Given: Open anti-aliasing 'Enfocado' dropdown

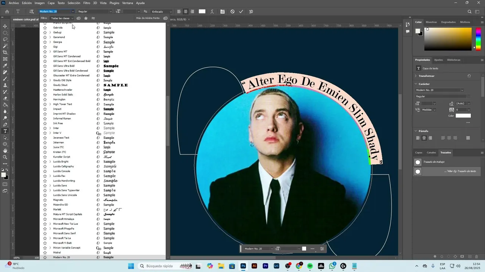Looking at the screenshot, I should 161,11.
